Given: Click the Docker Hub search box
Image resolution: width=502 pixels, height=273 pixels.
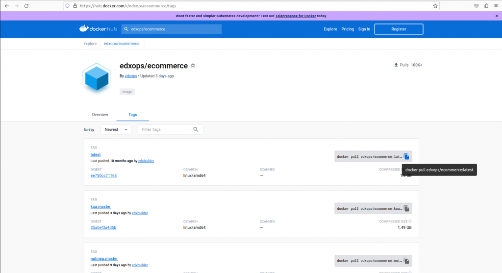Looking at the screenshot, I should click(x=172, y=29).
